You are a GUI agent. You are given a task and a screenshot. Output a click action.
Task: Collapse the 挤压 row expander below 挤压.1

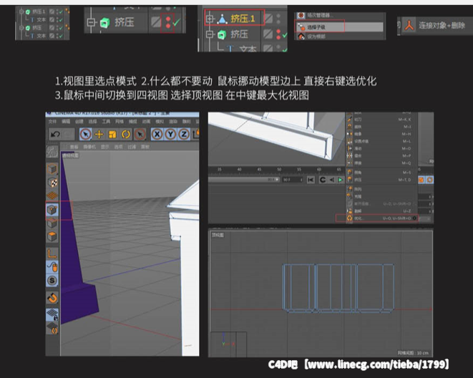click(x=210, y=34)
